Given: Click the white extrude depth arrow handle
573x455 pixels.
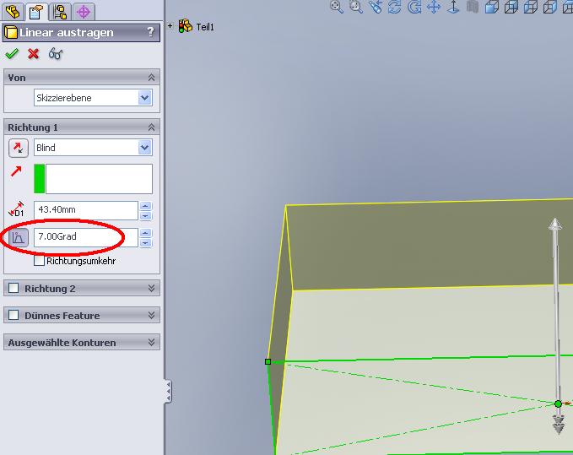Looking at the screenshot, I should [x=555, y=224].
